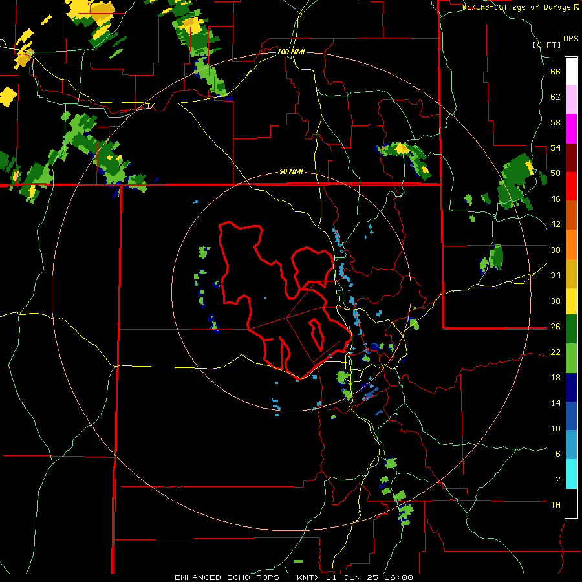Screen dimensions: 582x582
Task: Click the "50 NMI" range ring label
Action: (291, 171)
